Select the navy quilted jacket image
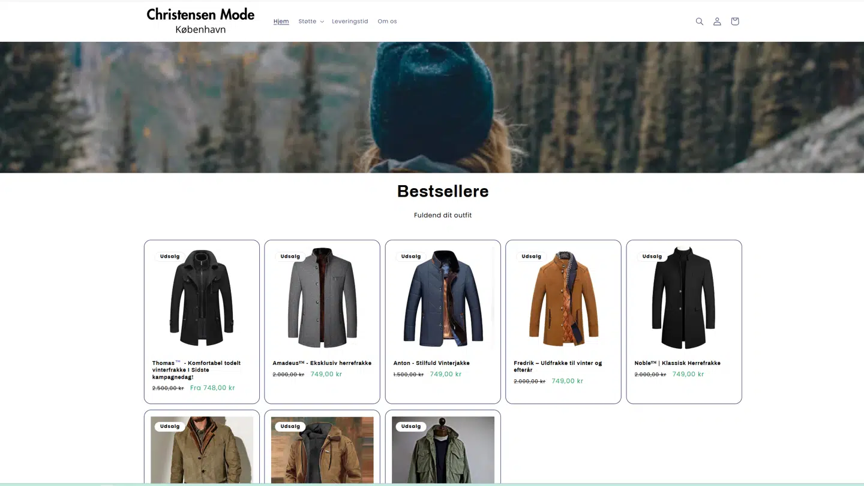This screenshot has width=864, height=486. (x=443, y=298)
